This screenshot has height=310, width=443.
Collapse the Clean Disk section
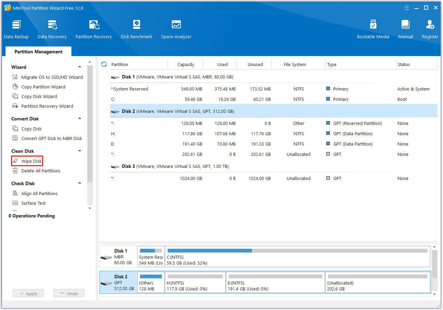click(x=80, y=151)
